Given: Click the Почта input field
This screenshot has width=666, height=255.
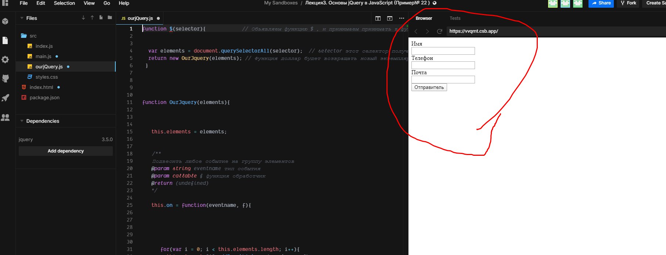Looking at the screenshot, I should [x=443, y=80].
